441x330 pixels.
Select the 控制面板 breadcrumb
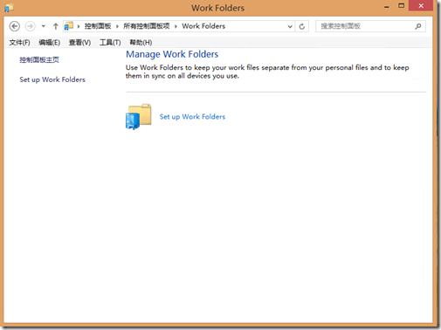pyautogui.click(x=98, y=26)
